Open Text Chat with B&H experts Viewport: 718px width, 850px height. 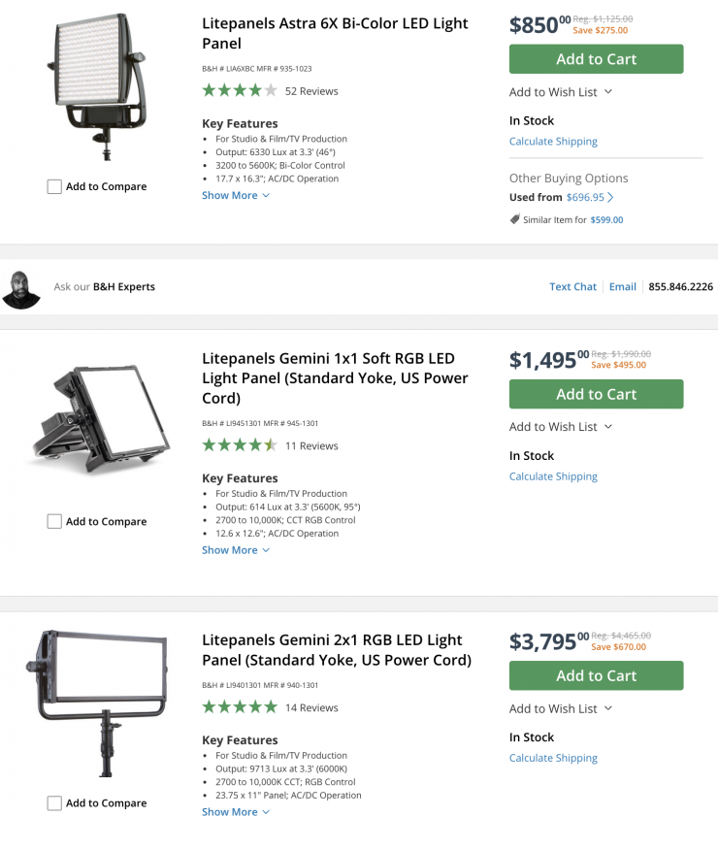pos(572,286)
